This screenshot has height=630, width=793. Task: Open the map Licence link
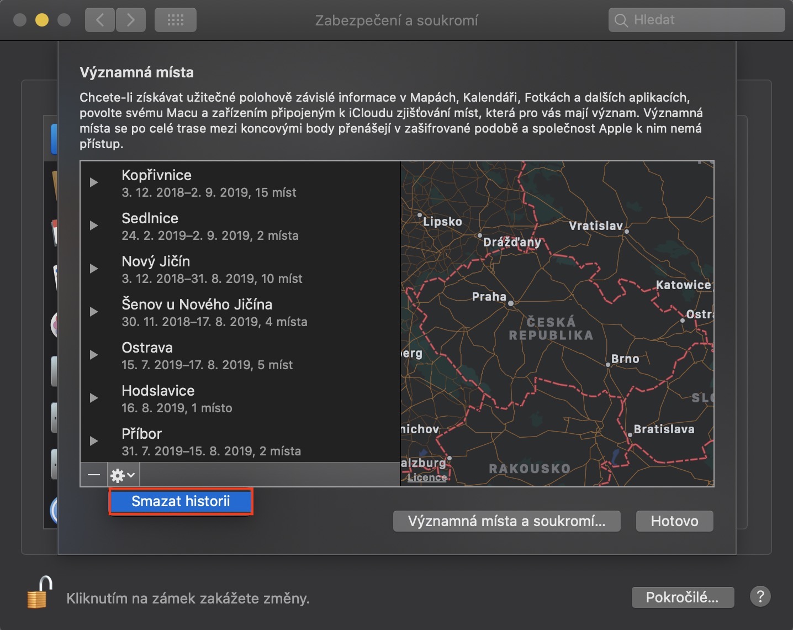427,477
